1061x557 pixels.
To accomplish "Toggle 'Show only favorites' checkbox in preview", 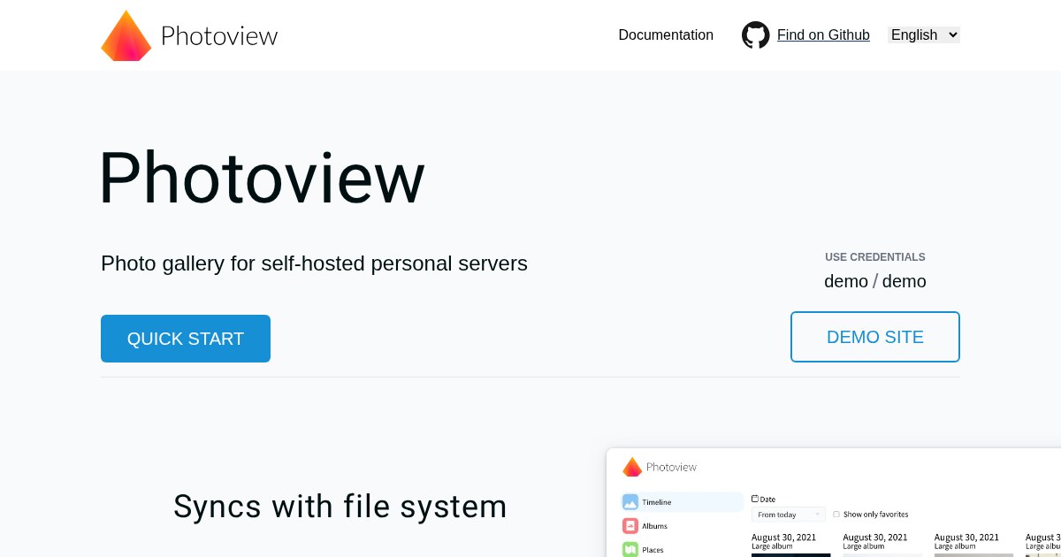I will point(836,515).
